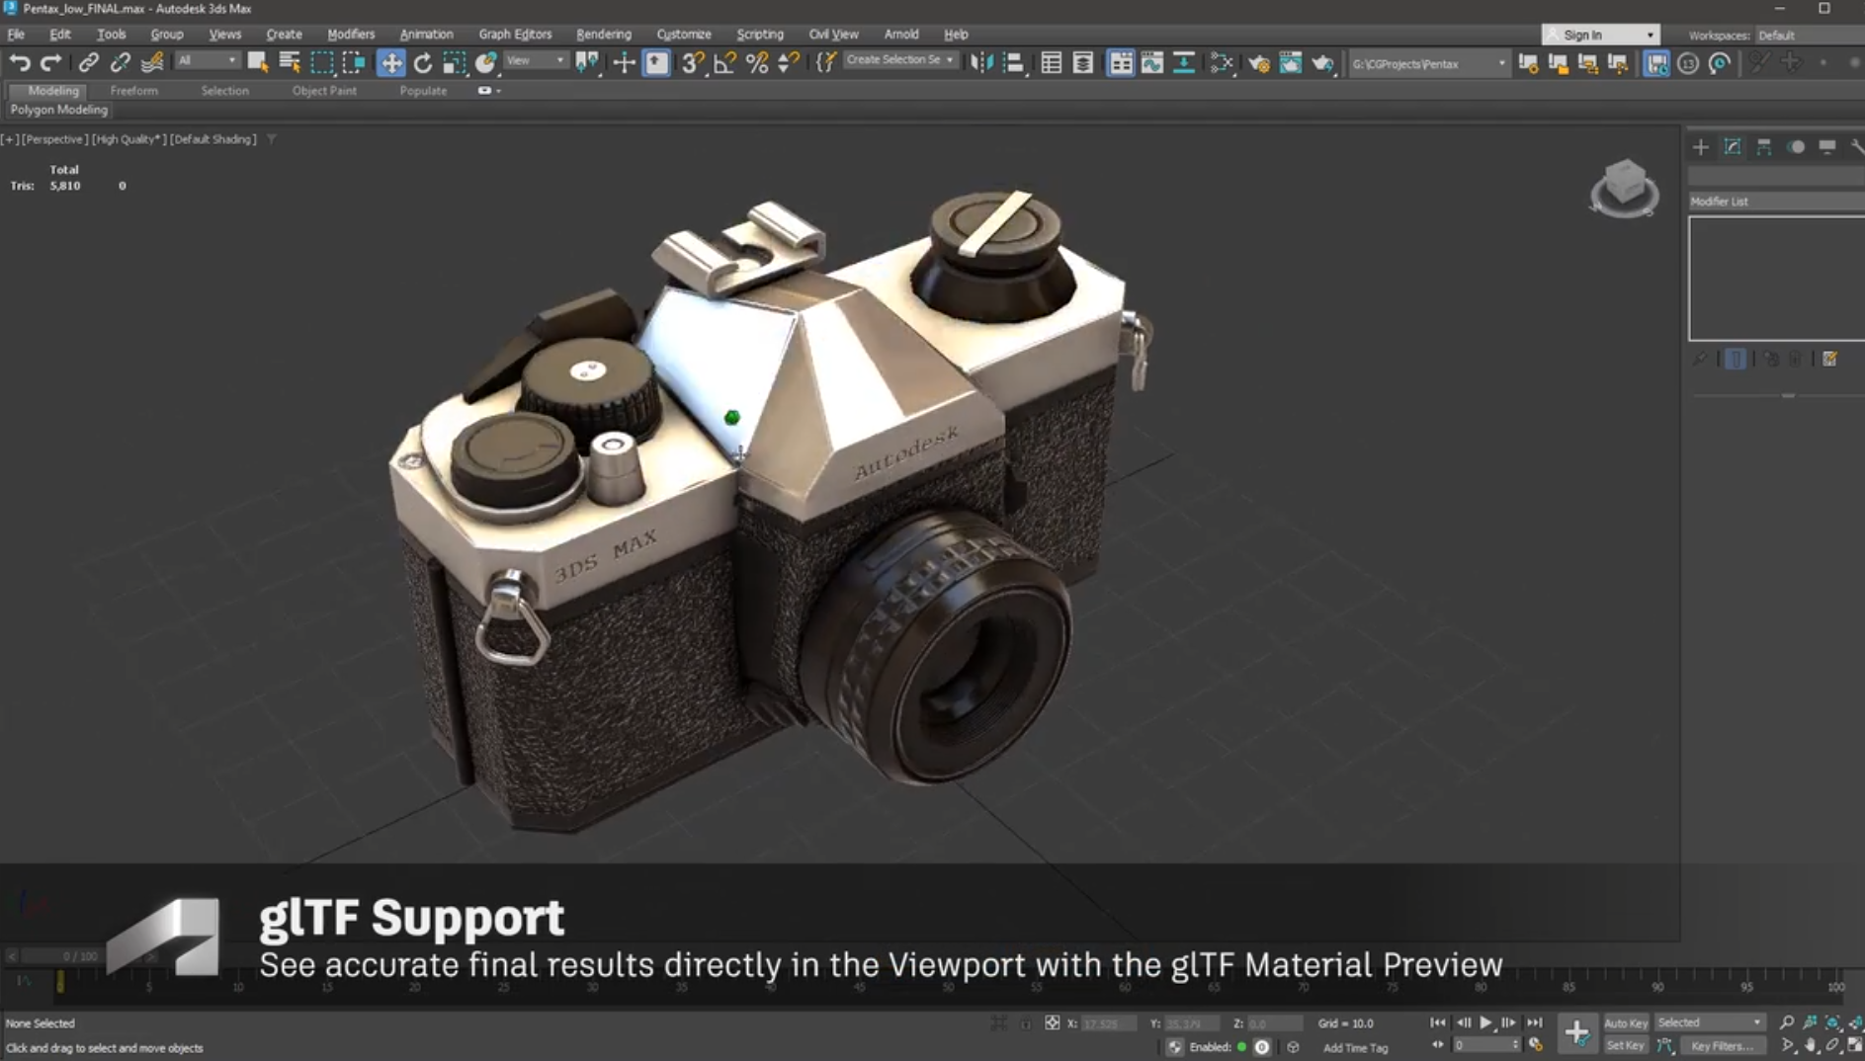Viewport: 1865px width, 1061px height.
Task: Click the Perspective viewport label menu
Action: 54,139
